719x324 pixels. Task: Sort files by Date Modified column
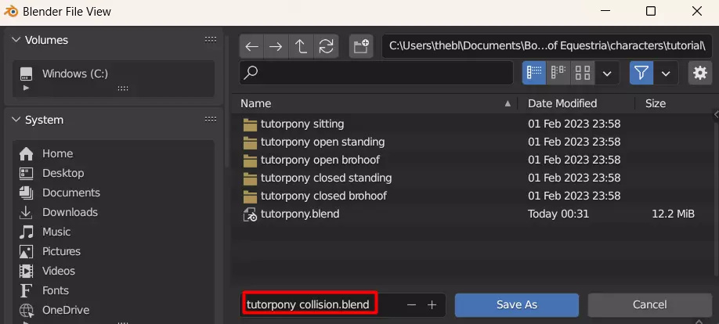click(562, 103)
